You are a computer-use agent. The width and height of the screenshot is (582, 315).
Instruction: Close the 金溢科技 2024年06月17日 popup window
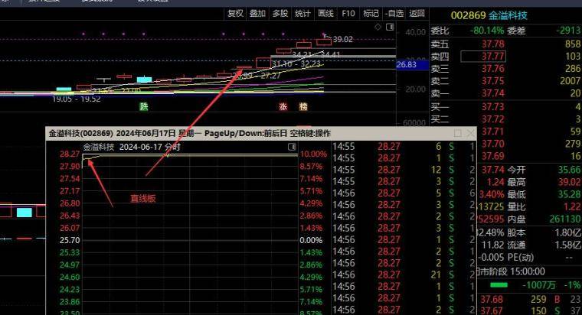click(470, 133)
